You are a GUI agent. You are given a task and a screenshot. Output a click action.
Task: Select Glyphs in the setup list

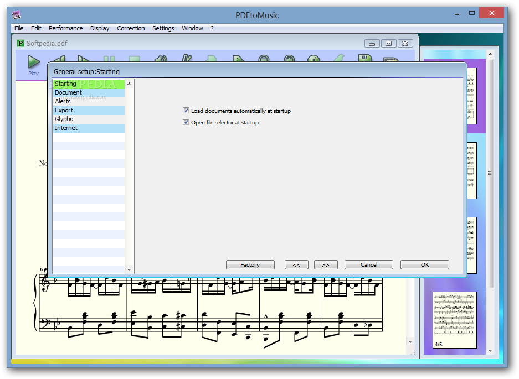[89, 119]
